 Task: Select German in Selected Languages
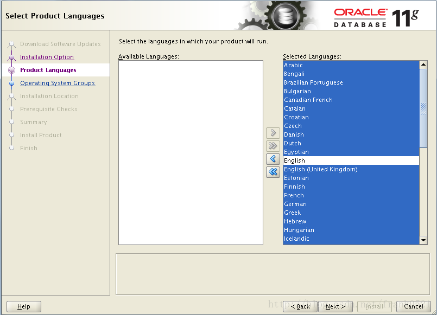coord(351,204)
